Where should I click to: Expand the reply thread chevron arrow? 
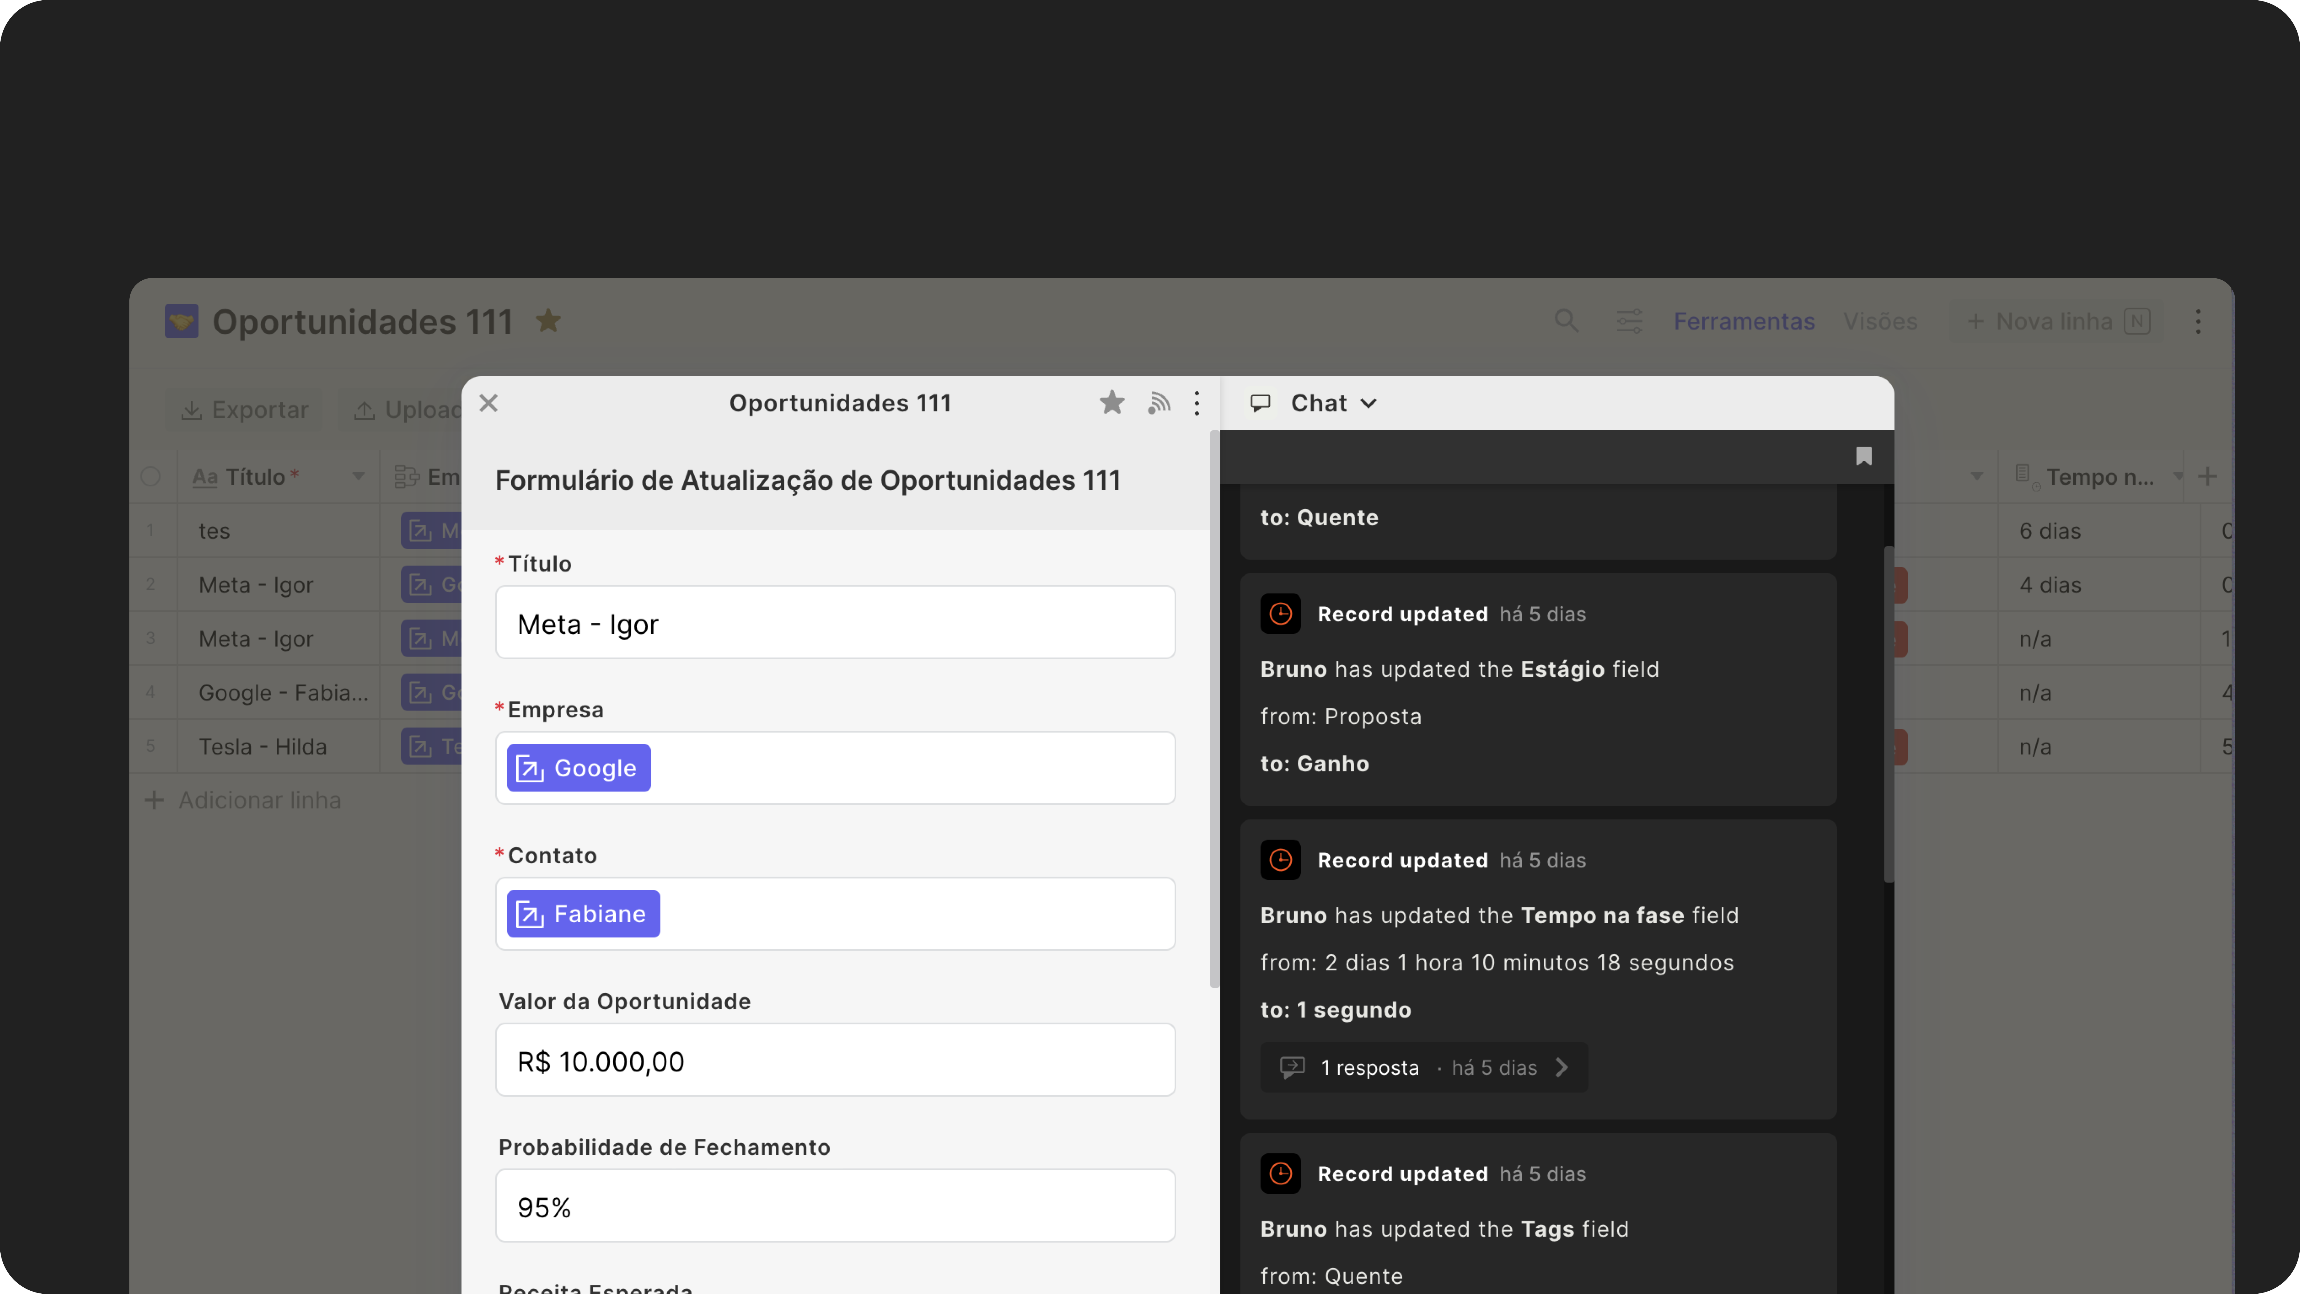tap(1561, 1067)
